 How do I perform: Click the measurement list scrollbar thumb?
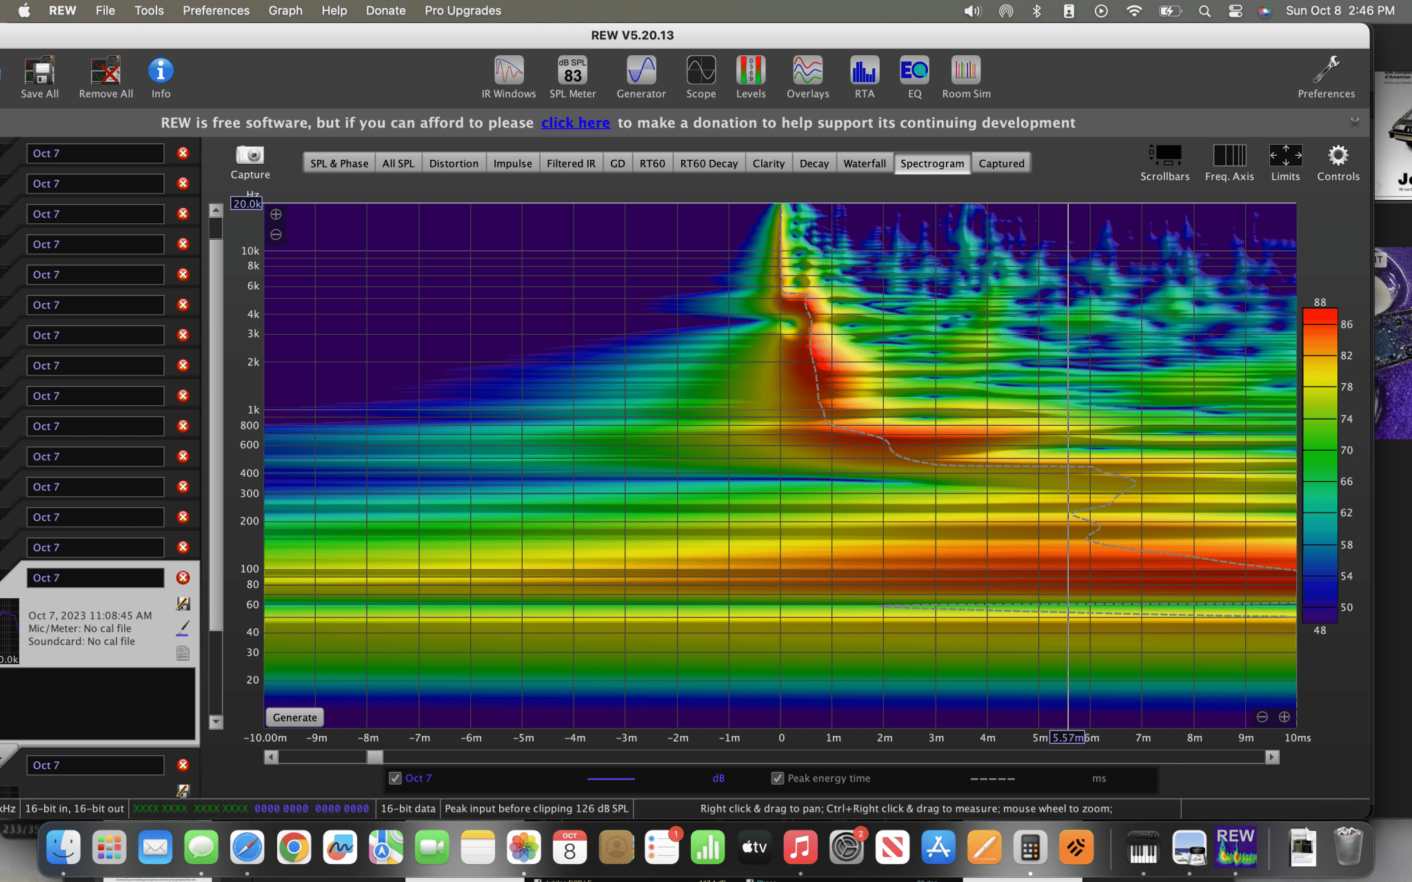(x=216, y=434)
